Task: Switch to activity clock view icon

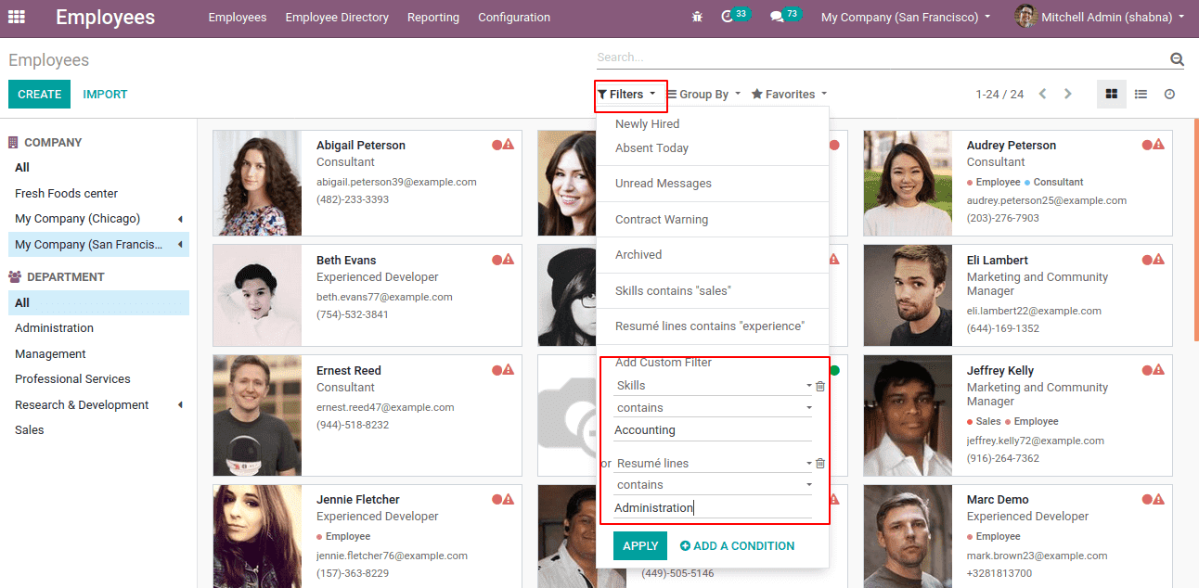Action: point(1169,94)
